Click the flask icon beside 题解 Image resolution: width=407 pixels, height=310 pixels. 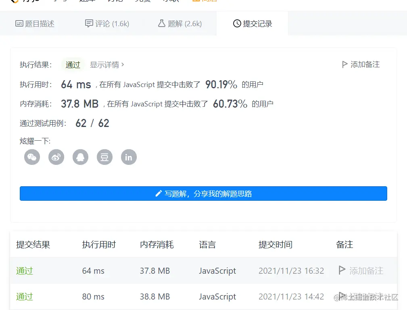(161, 23)
